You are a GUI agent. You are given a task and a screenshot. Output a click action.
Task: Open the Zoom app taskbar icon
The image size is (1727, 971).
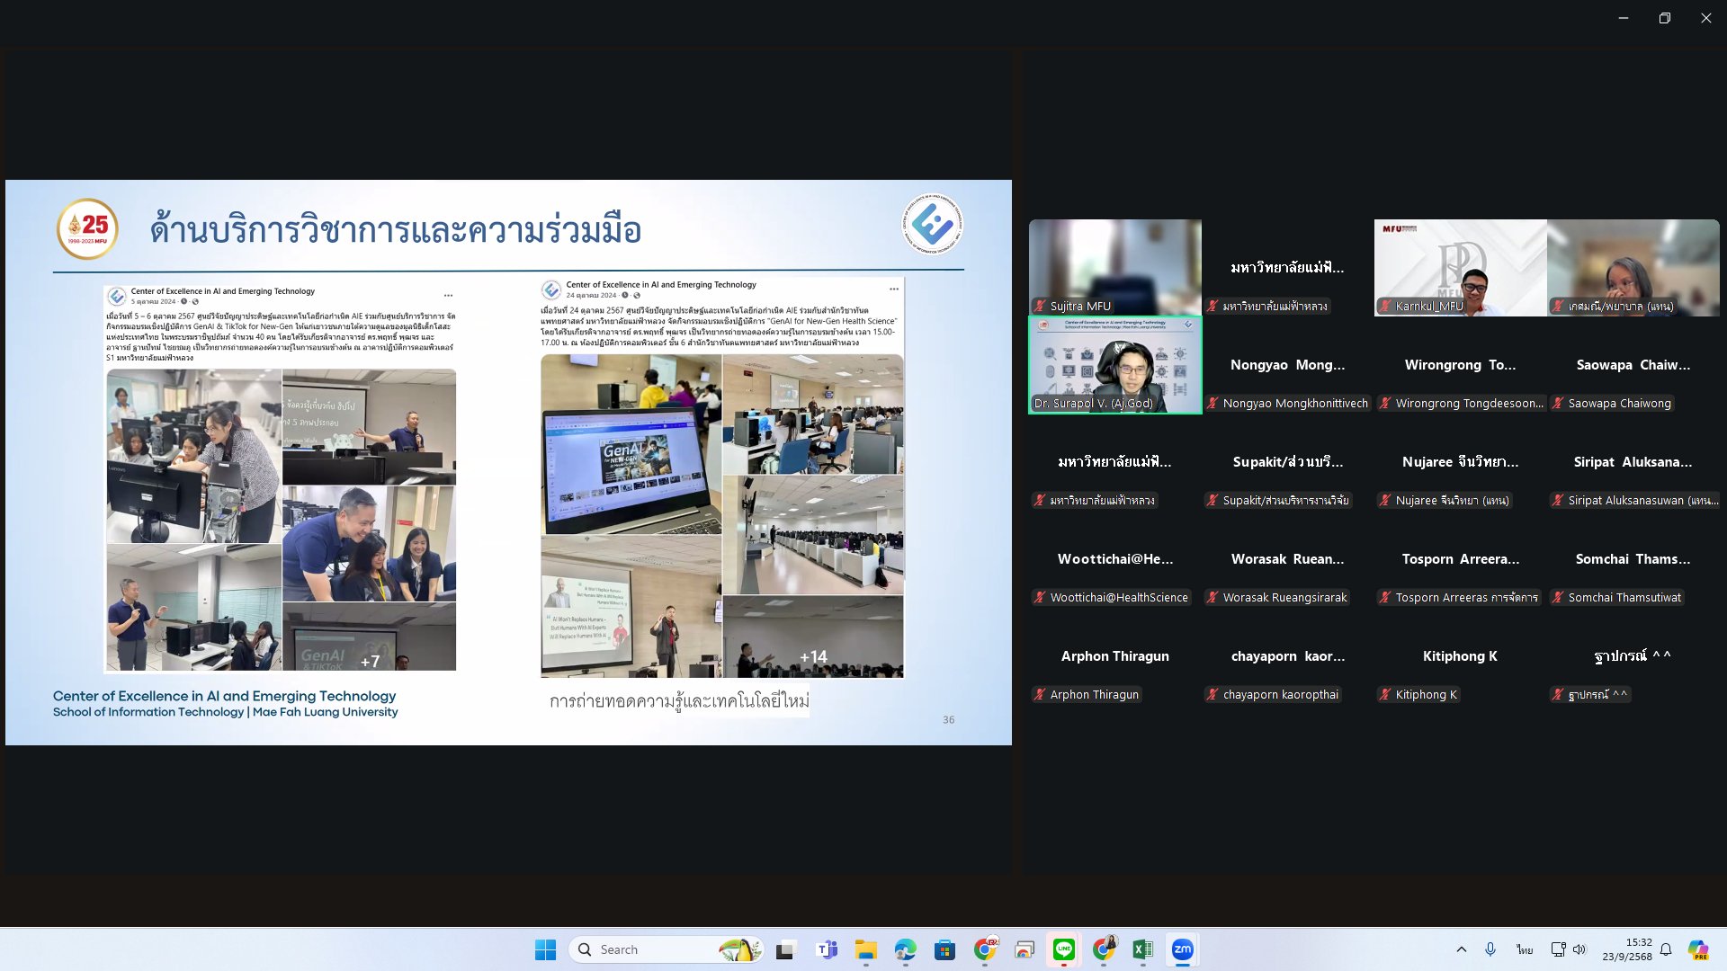coord(1182,949)
